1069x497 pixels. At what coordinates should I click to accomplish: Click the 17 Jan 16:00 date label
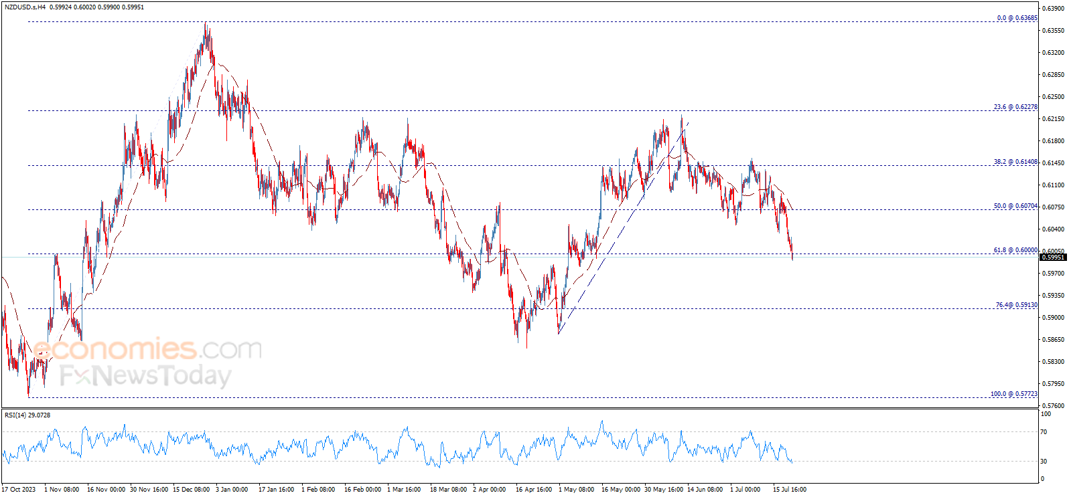coord(277,490)
